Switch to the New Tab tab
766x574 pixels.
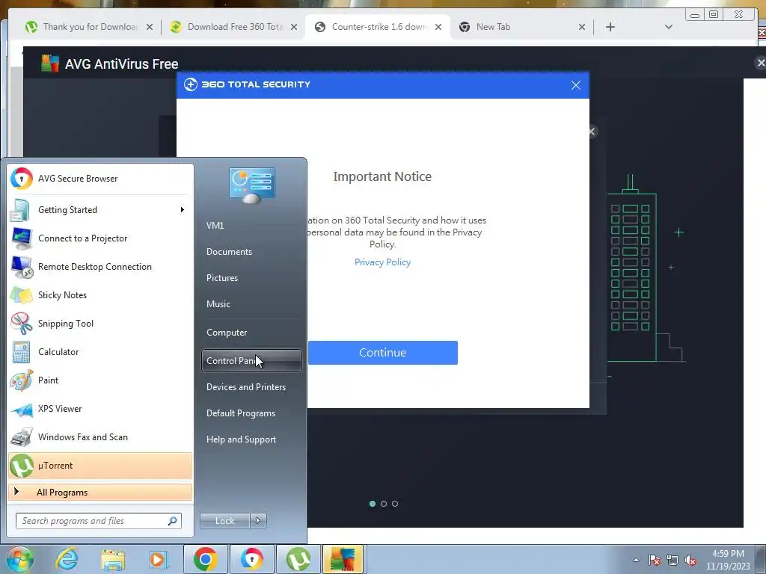[x=523, y=27]
